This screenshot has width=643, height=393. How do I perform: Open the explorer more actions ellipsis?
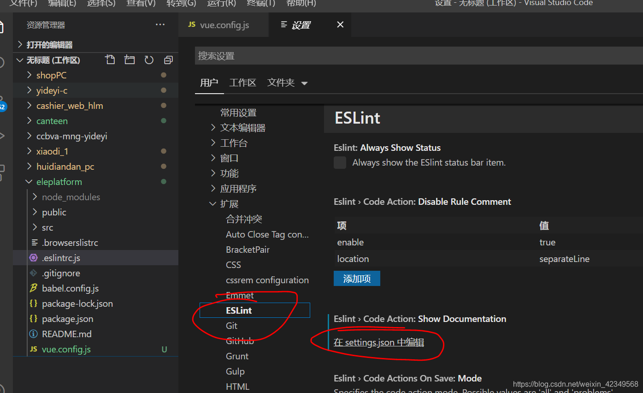(160, 25)
